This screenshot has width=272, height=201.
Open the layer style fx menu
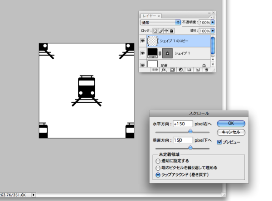pyautogui.click(x=164, y=70)
